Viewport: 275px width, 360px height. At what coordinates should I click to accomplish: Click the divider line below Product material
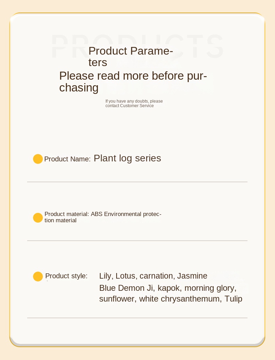coord(137,241)
